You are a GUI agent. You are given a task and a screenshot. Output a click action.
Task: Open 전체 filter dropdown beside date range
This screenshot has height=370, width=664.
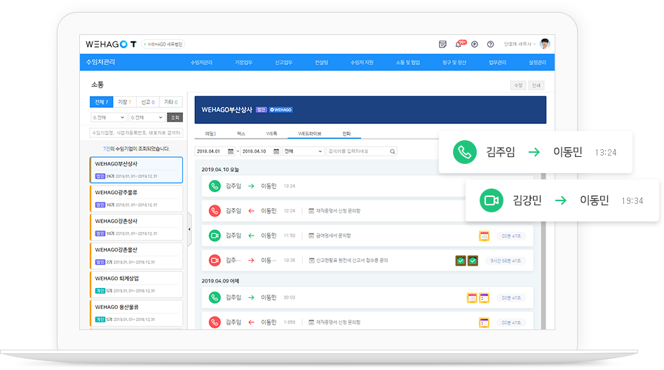(303, 151)
